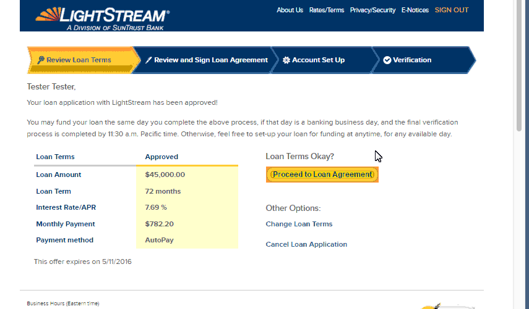Click the Payment method row label
Viewport: 529px width, 309px height.
(x=65, y=240)
